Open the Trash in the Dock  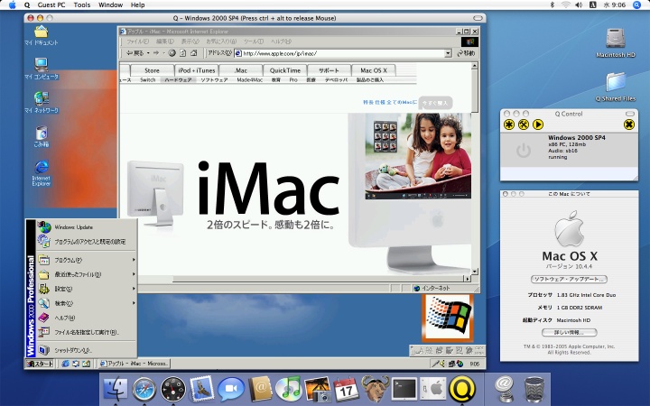534,390
